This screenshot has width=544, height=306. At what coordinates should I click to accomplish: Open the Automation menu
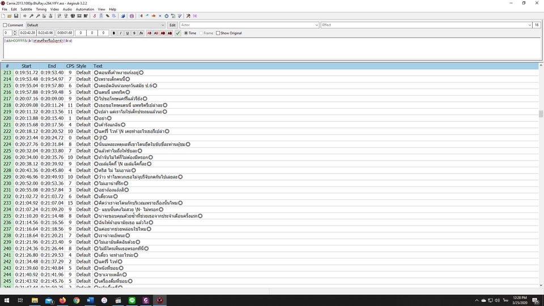(84, 10)
